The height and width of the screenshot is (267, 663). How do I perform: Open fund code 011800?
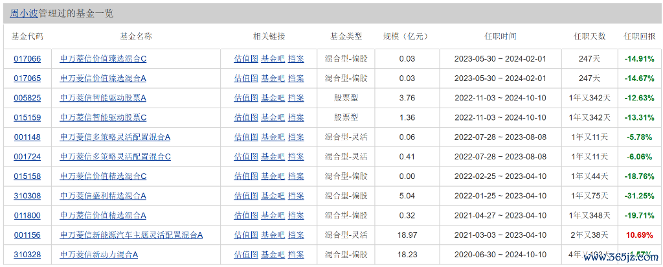27,215
